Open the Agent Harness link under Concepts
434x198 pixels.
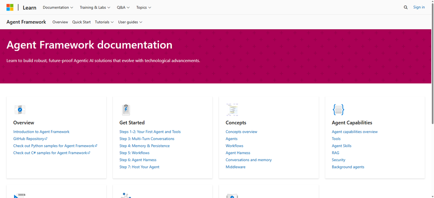[x=238, y=153]
